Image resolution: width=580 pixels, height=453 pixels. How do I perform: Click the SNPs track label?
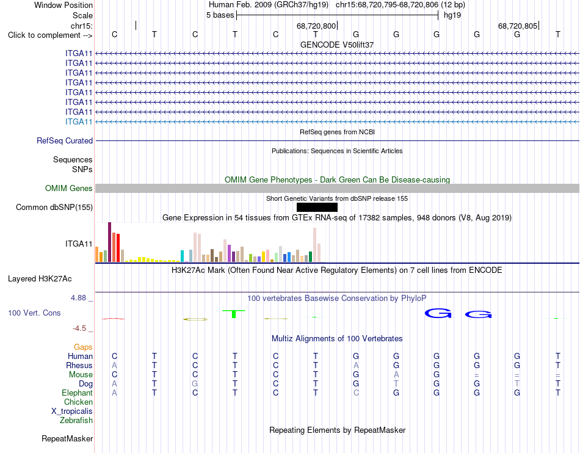pos(82,169)
